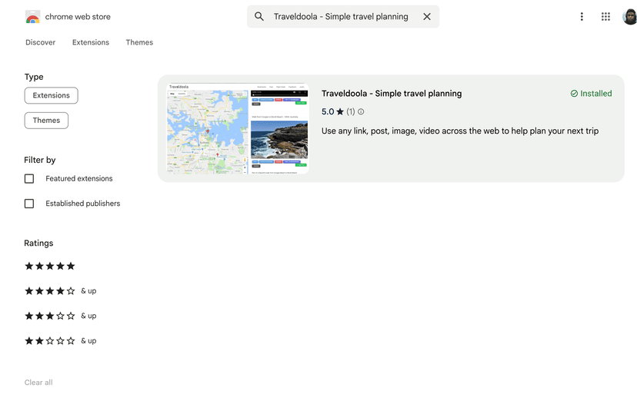Click the ratings info icon beside (1)
The width and height of the screenshot is (637, 401).
click(x=361, y=112)
